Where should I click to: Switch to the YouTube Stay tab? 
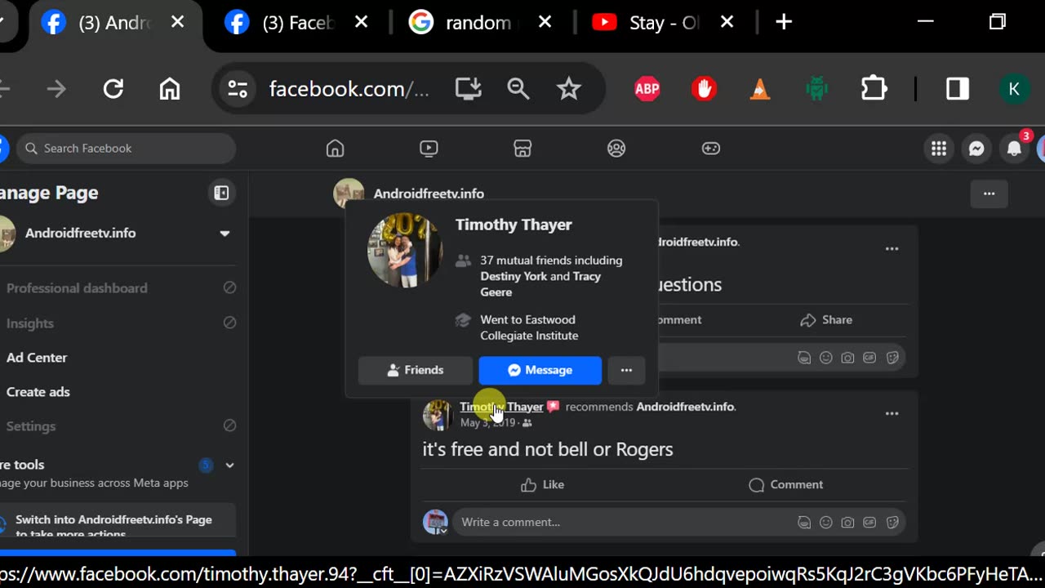[x=664, y=23]
